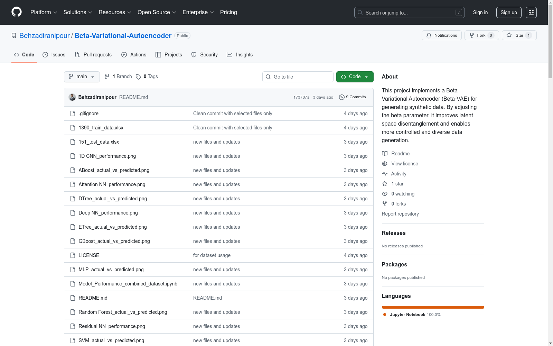Open the Beta-Variational-Autoencoder repo link
Screen dimensions: 553x346
click(123, 36)
